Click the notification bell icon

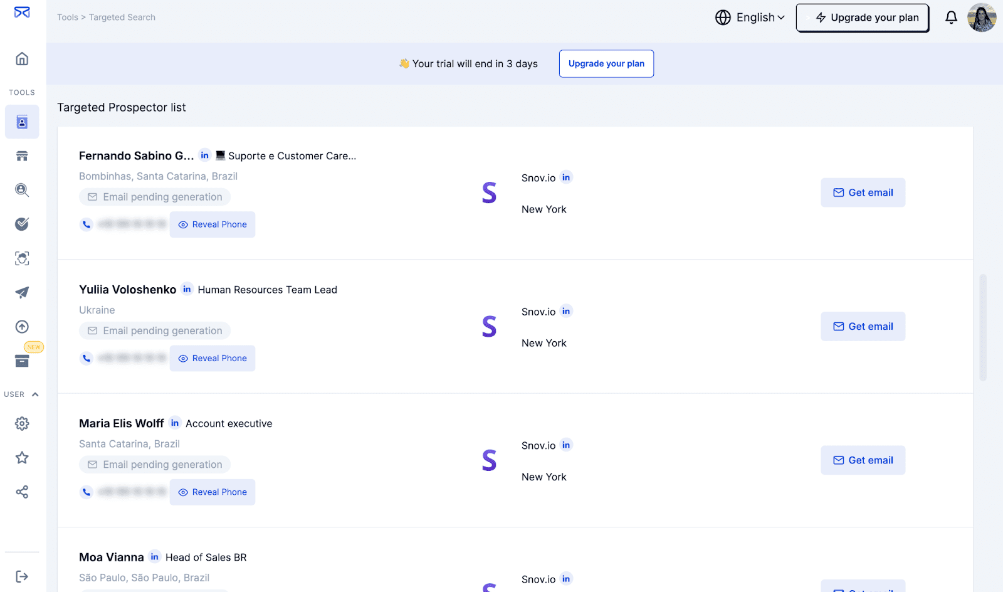click(951, 18)
